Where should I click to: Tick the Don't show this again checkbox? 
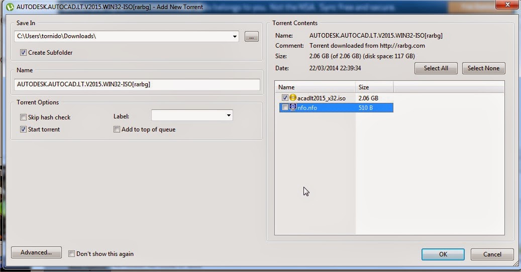71,254
